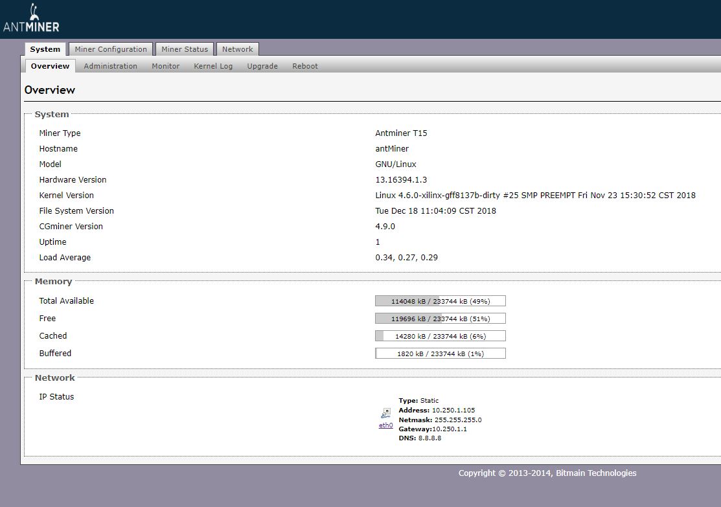This screenshot has height=507, width=721.
Task: Select the Gateway 10.250.1.1 line
Action: 433,429
